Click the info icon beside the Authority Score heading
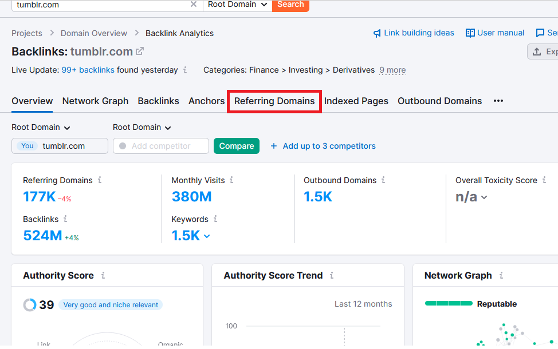 (103, 275)
